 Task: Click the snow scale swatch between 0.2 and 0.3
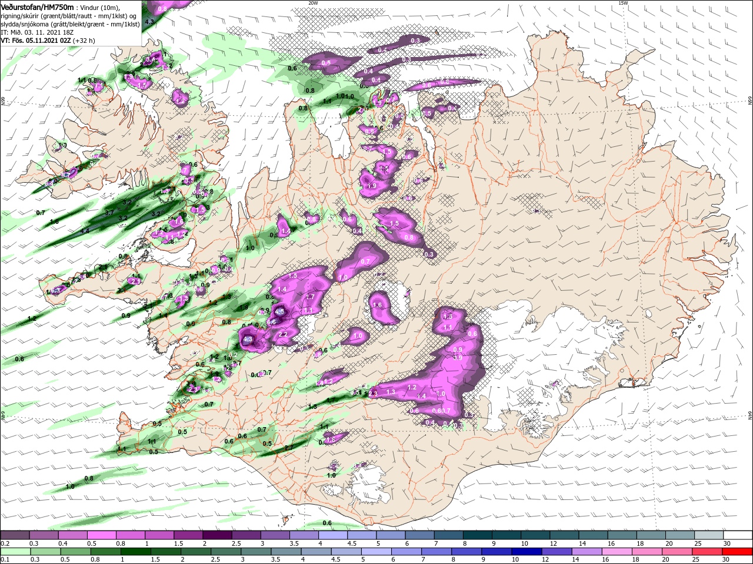tap(16, 535)
